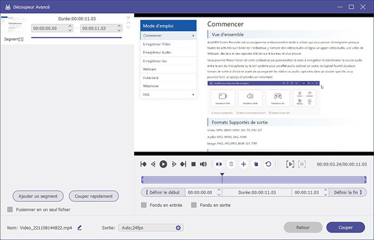Click the purple timeline bar
The image size is (374, 240).
pyautogui.click(x=254, y=180)
